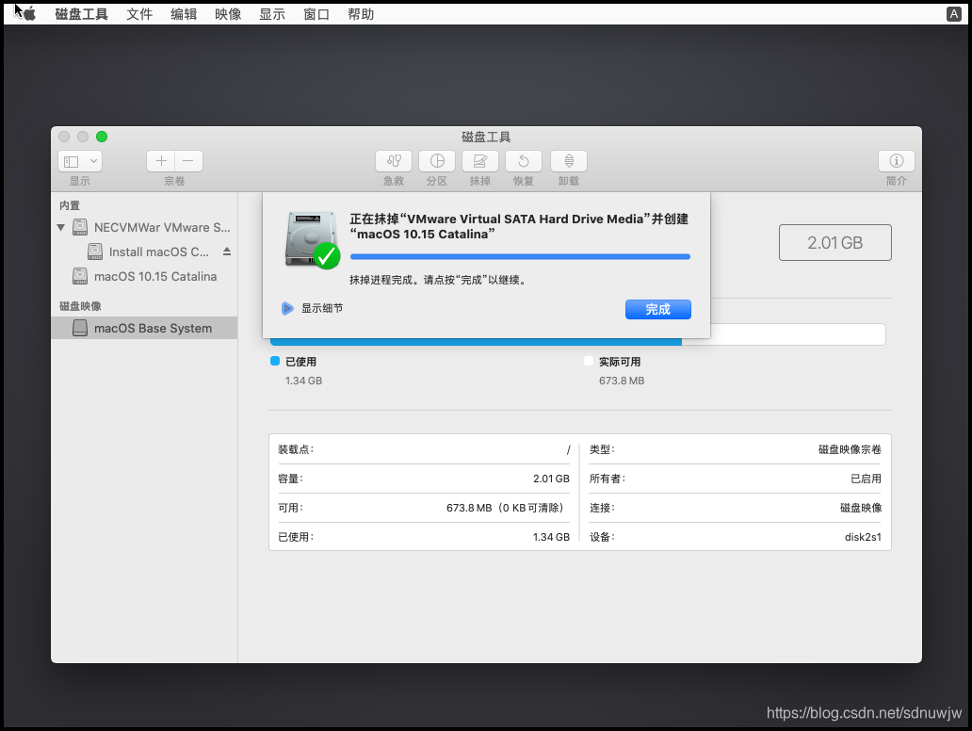Click the 所有者 已启用 value

[x=866, y=479]
